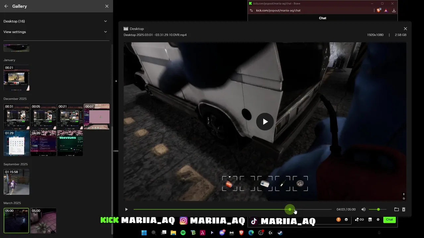The width and height of the screenshot is (424, 238).
Task: Click the kick.com URL in Brave address bar
Action: (x=278, y=10)
